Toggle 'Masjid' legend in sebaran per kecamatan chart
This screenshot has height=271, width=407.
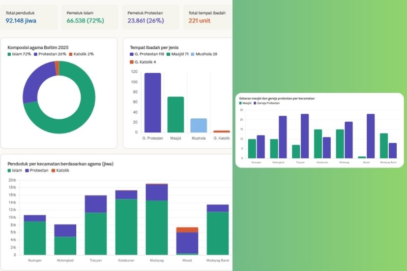point(246,103)
